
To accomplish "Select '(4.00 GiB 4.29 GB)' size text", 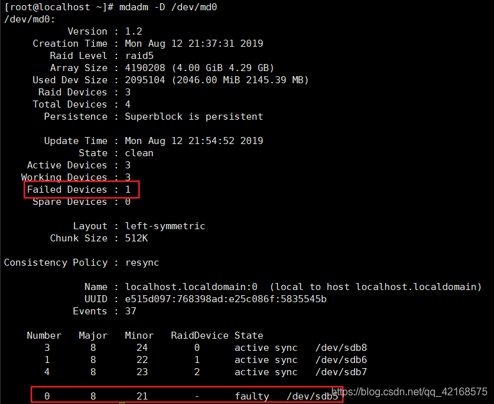I will point(223,68).
